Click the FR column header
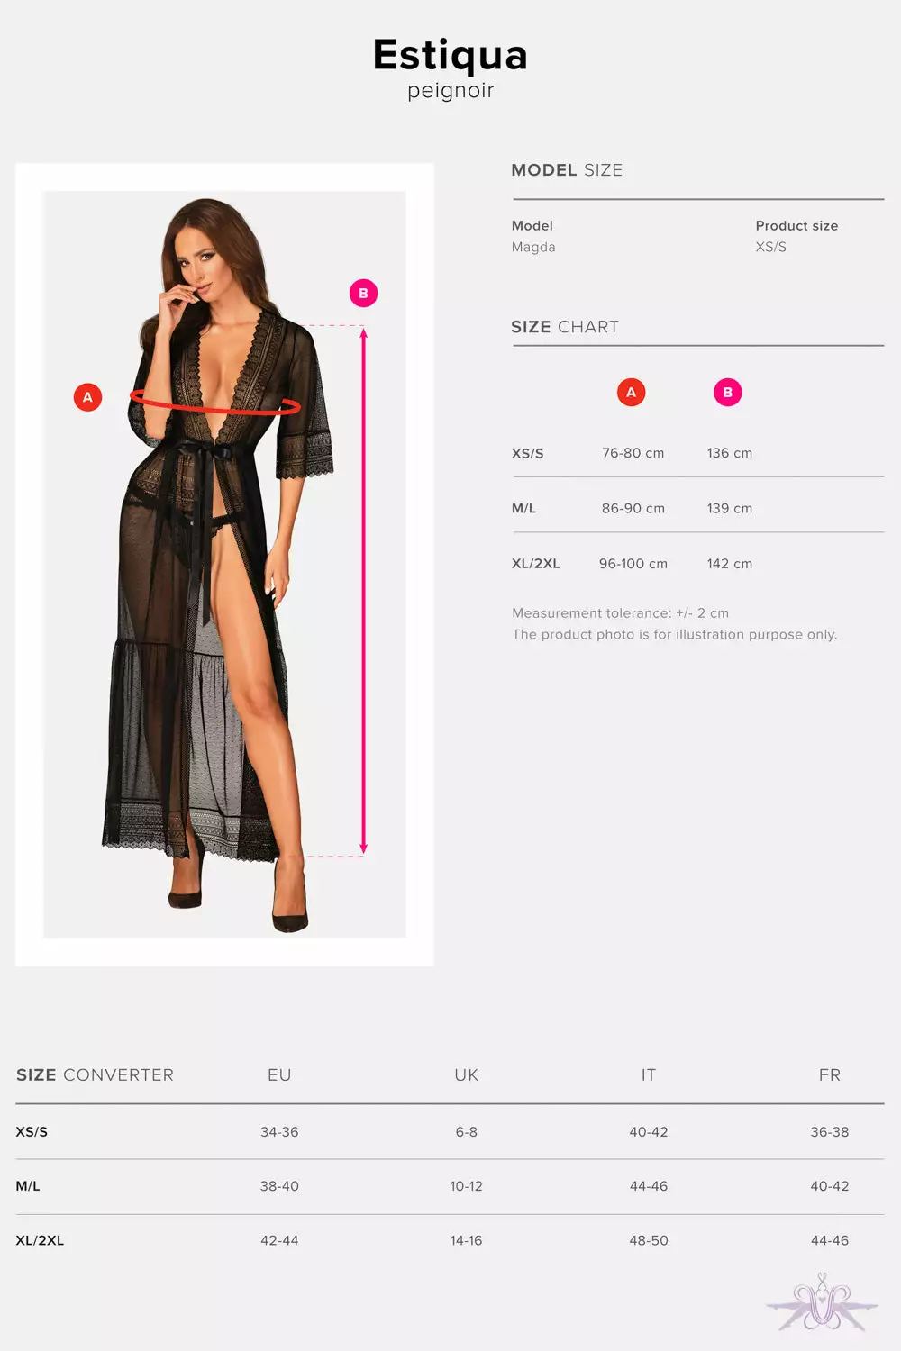Viewport: 901px width, 1351px height. [830, 1074]
